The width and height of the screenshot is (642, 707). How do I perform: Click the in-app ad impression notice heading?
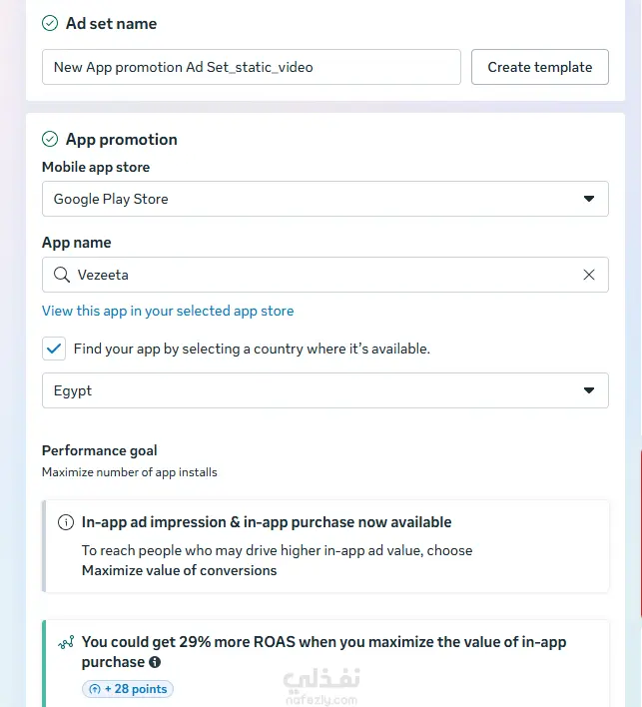(267, 522)
